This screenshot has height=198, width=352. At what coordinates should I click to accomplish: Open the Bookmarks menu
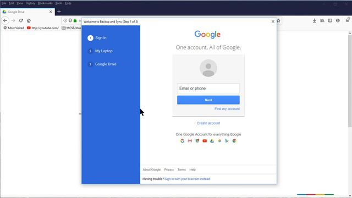click(45, 3)
